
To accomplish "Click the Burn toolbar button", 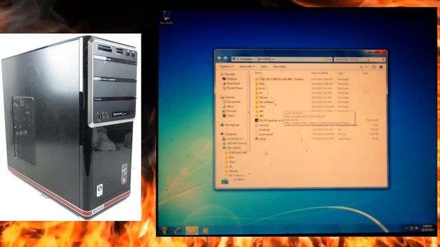I will tap(264, 67).
